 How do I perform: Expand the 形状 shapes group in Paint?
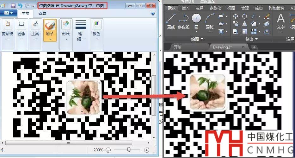coord(66,35)
